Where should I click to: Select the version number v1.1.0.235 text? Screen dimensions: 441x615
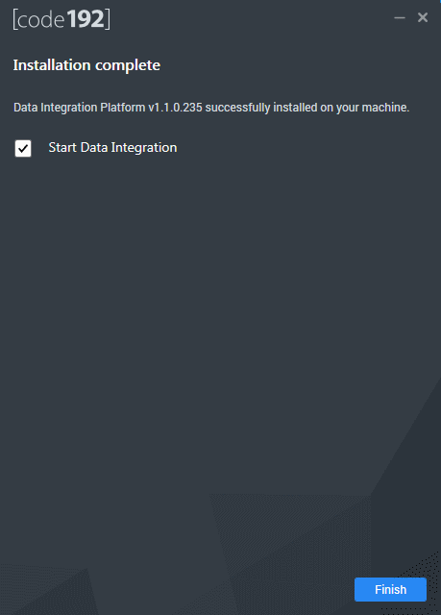tap(175, 108)
